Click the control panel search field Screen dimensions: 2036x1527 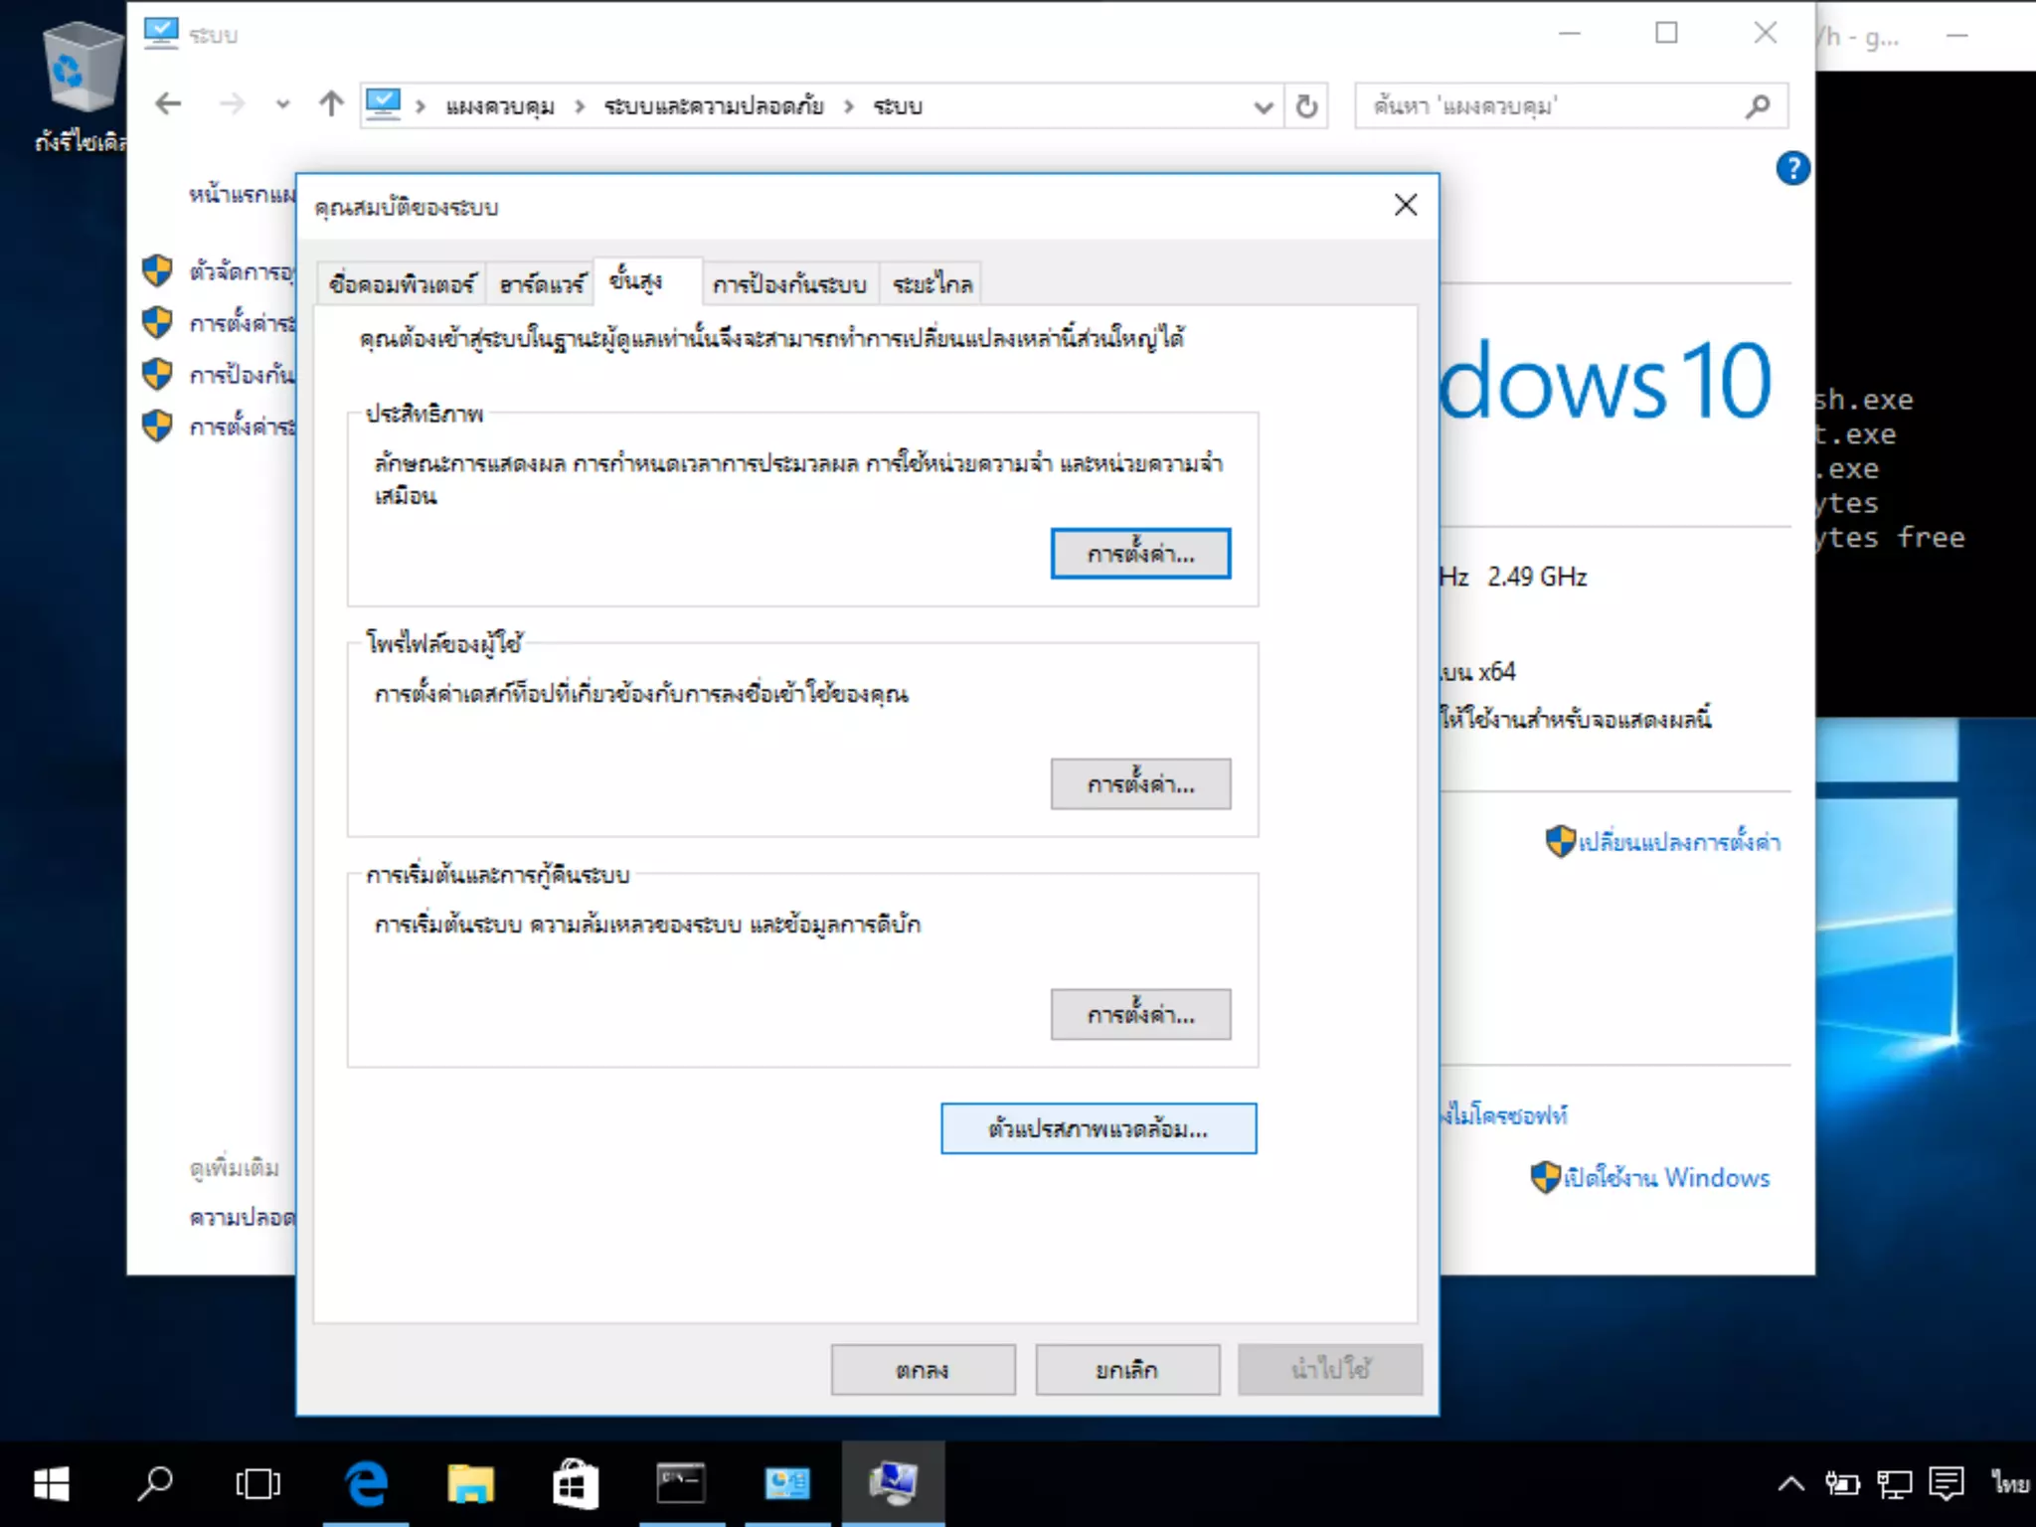click(x=1551, y=106)
